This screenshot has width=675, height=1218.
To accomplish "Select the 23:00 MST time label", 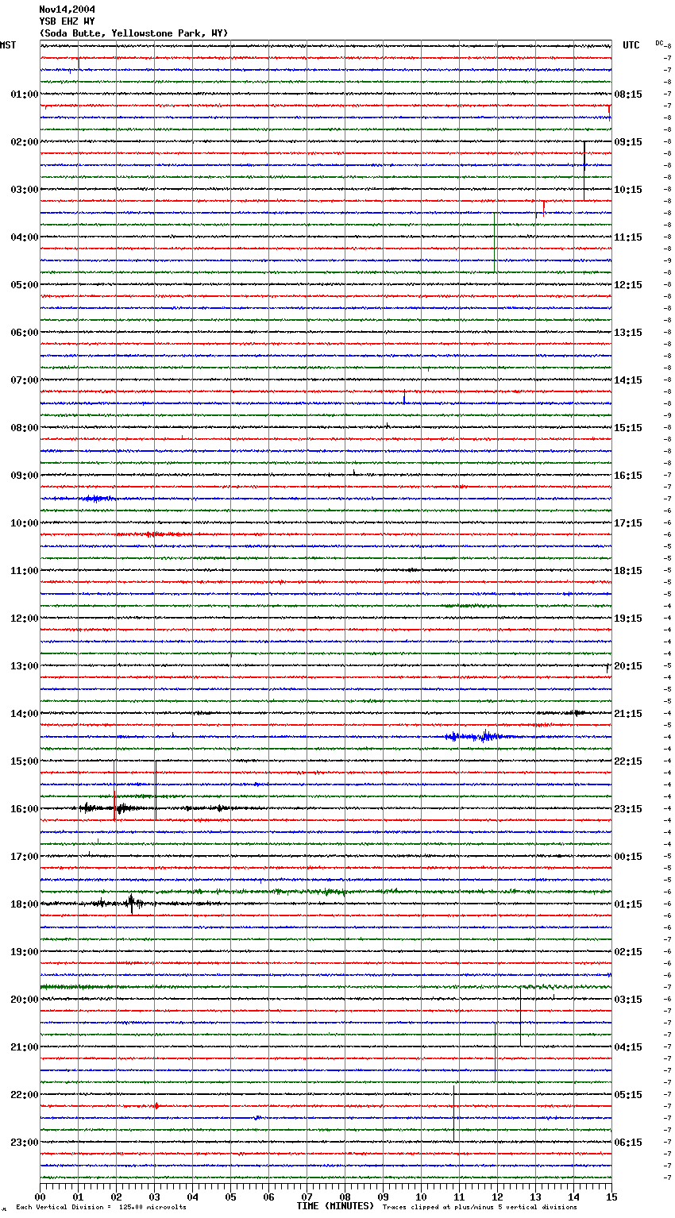I will click(x=25, y=1143).
